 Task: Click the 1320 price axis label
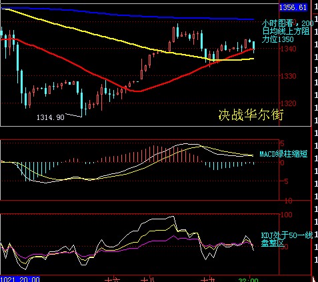pyautogui.click(x=289, y=103)
